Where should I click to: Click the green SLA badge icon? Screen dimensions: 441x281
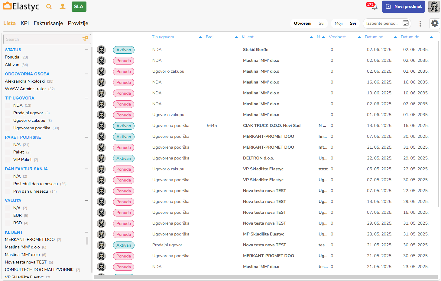click(x=79, y=7)
